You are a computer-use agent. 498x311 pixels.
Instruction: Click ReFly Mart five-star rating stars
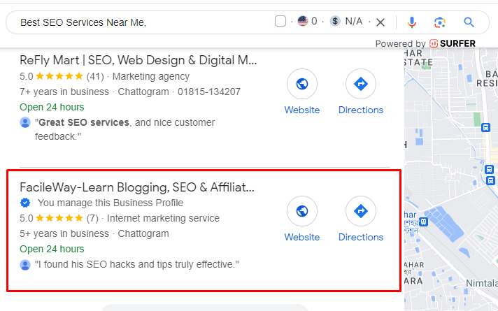click(59, 76)
